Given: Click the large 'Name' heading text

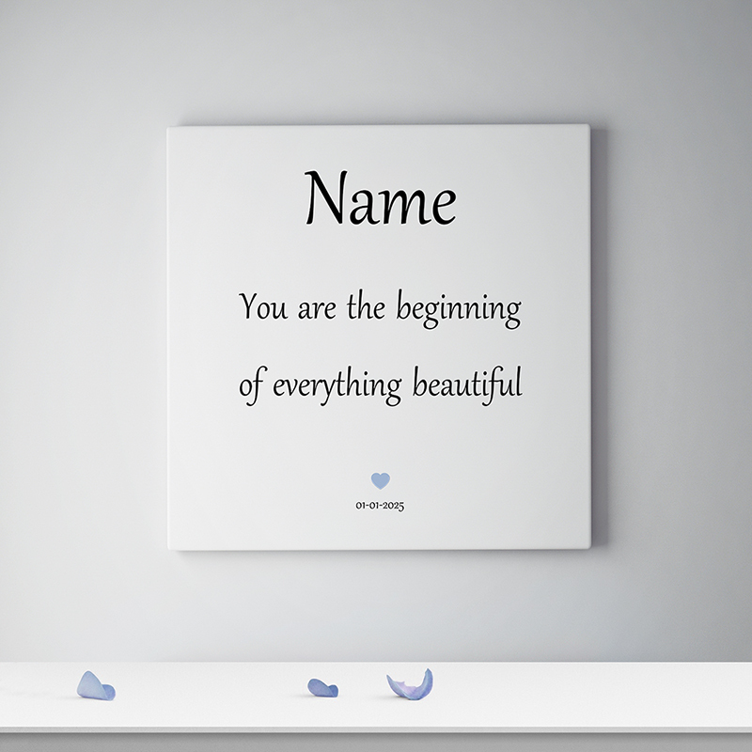Looking at the screenshot, I should pyautogui.click(x=380, y=199).
